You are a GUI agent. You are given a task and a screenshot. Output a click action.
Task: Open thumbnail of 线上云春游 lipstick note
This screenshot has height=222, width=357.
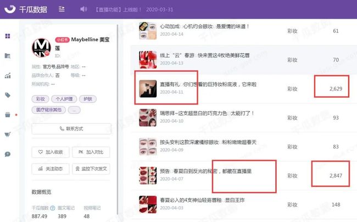[148, 60]
